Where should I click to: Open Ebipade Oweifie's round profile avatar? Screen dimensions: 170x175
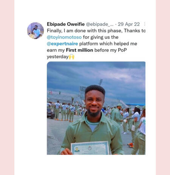point(36,30)
